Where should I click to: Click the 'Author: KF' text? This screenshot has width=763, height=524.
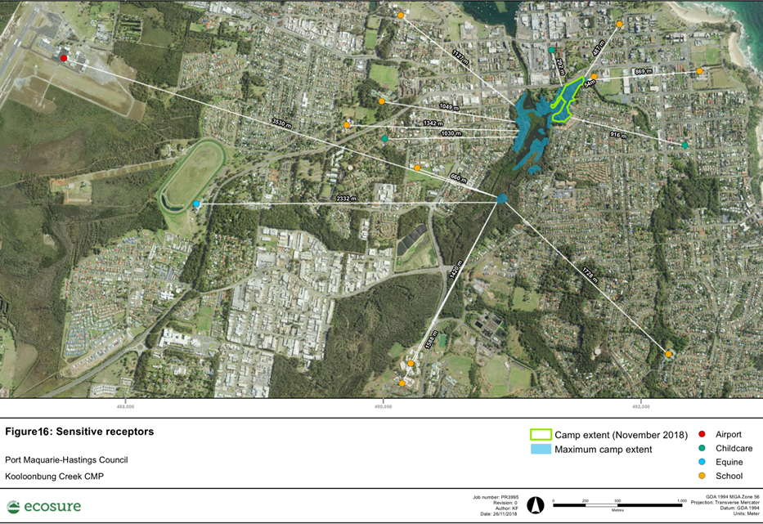(506, 508)
